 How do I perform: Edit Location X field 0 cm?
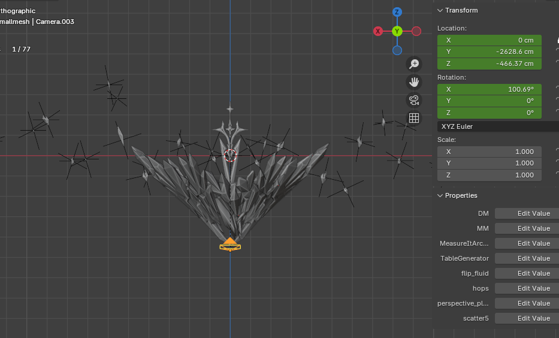click(x=489, y=40)
